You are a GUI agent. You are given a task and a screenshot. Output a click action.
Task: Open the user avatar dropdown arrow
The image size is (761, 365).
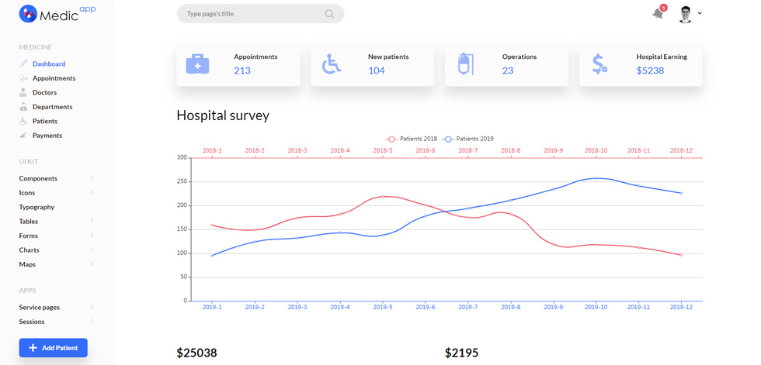click(x=700, y=13)
